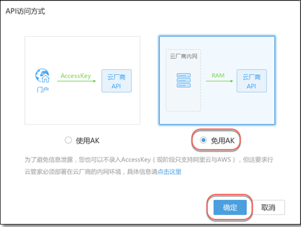This screenshot has width=301, height=227.
Task: Click the server stack icon in 云厂商内网
Action: [184, 80]
